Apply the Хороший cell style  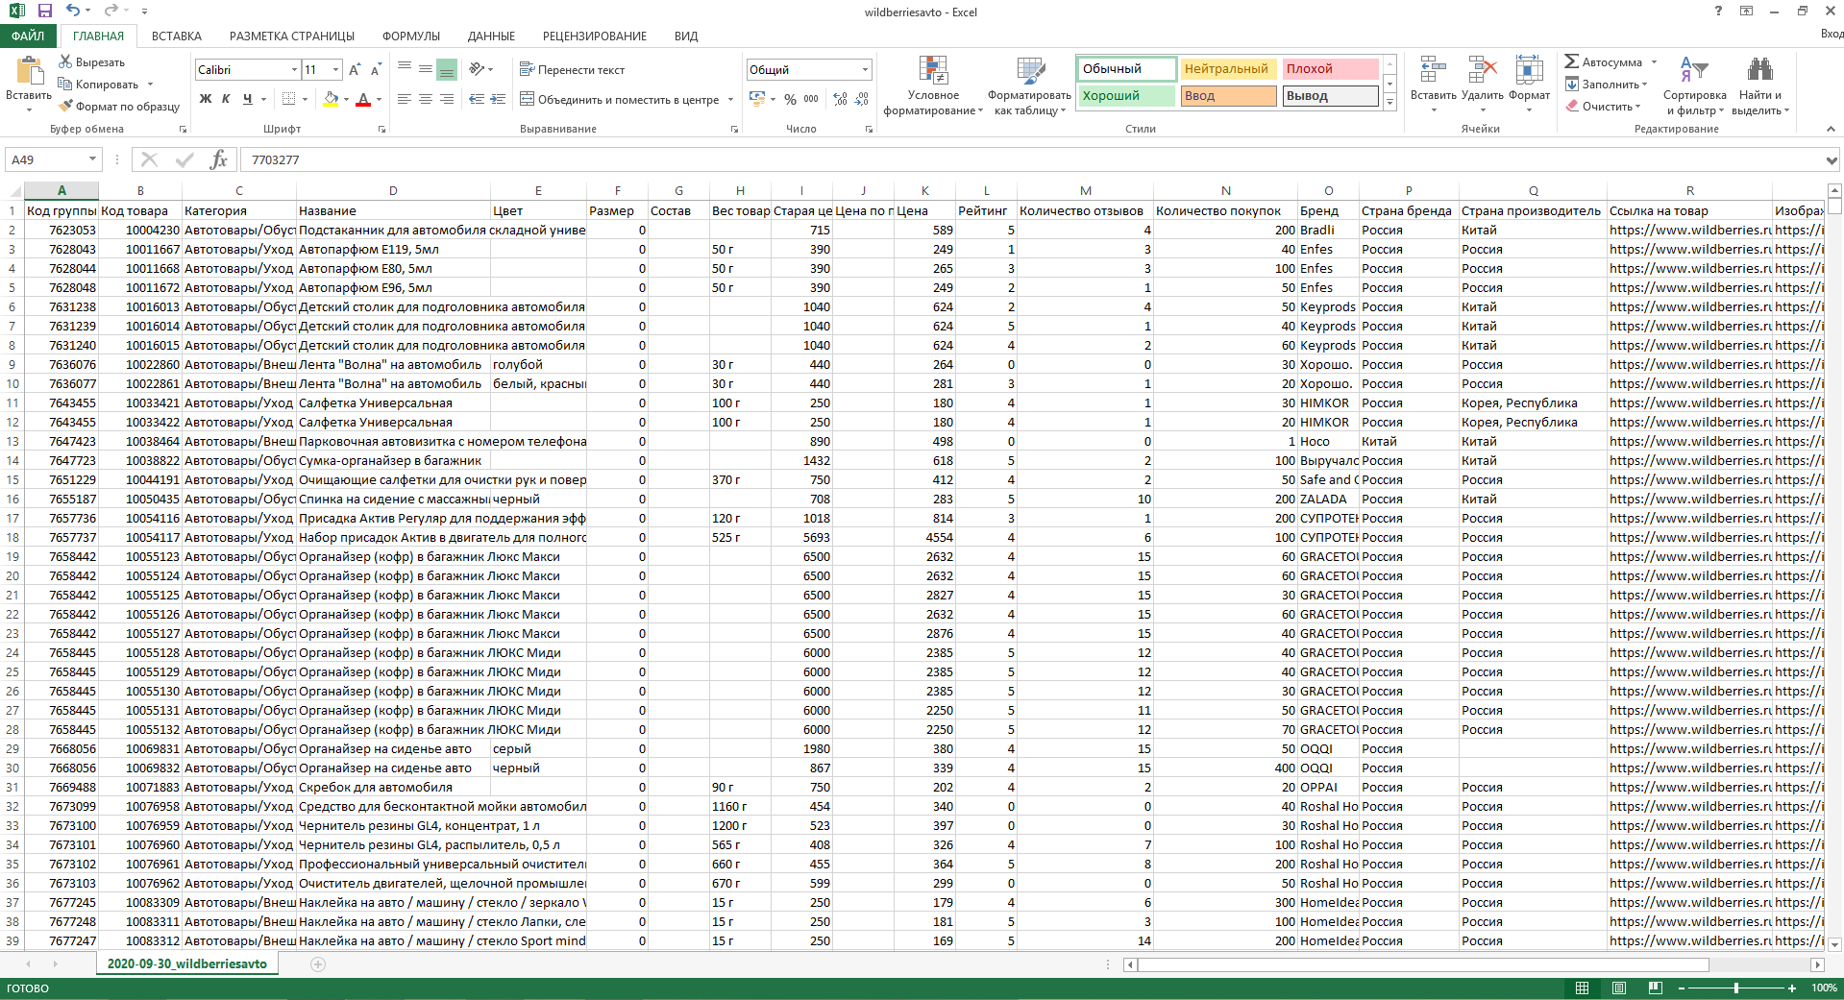point(1126,96)
